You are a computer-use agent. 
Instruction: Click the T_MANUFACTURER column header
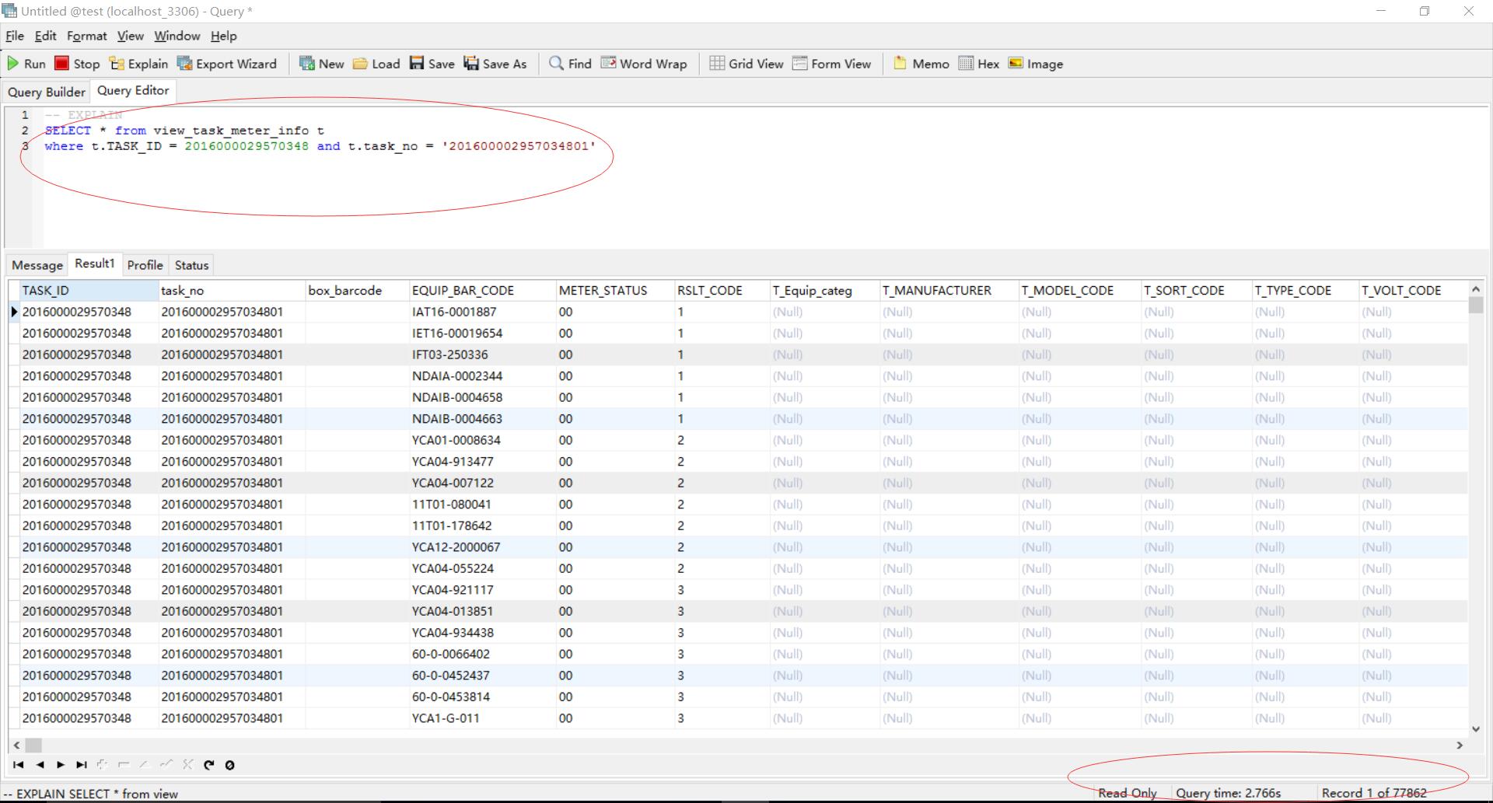tap(949, 290)
